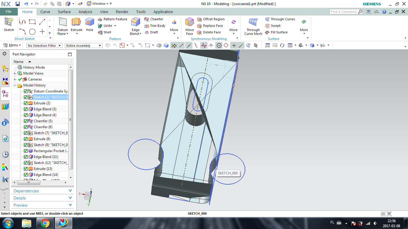Toggle checkbox for Edge Blend (11)

click(x=26, y=157)
